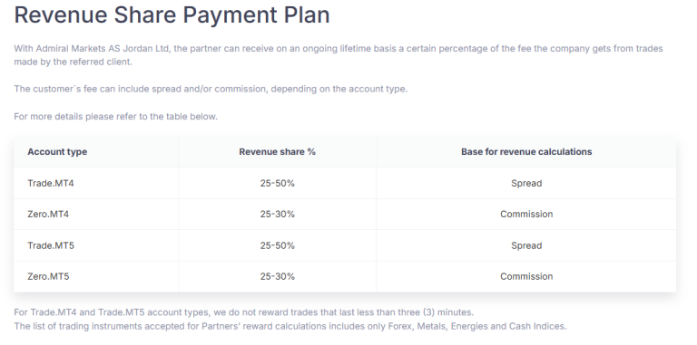Click the three (3) minutes trade rule note
This screenshot has height=345, width=697.
click(243, 312)
